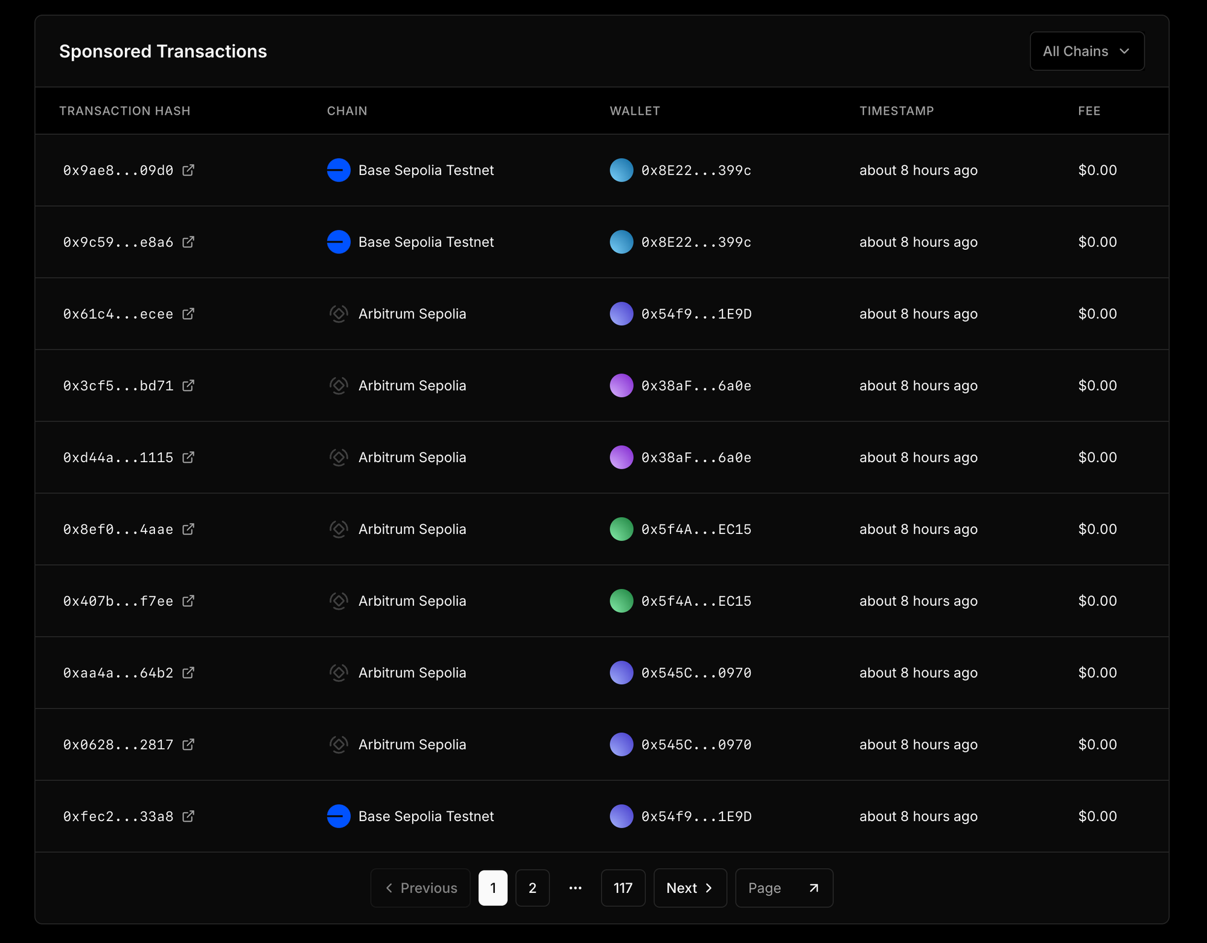Go to page 2

[532, 888]
